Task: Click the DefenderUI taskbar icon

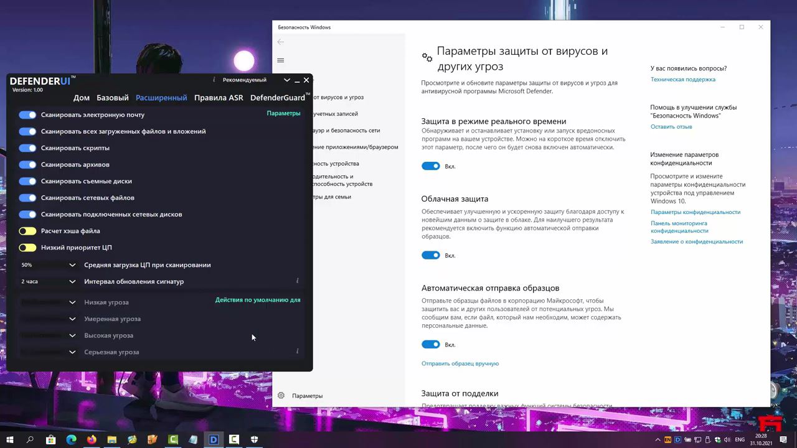Action: 214,439
